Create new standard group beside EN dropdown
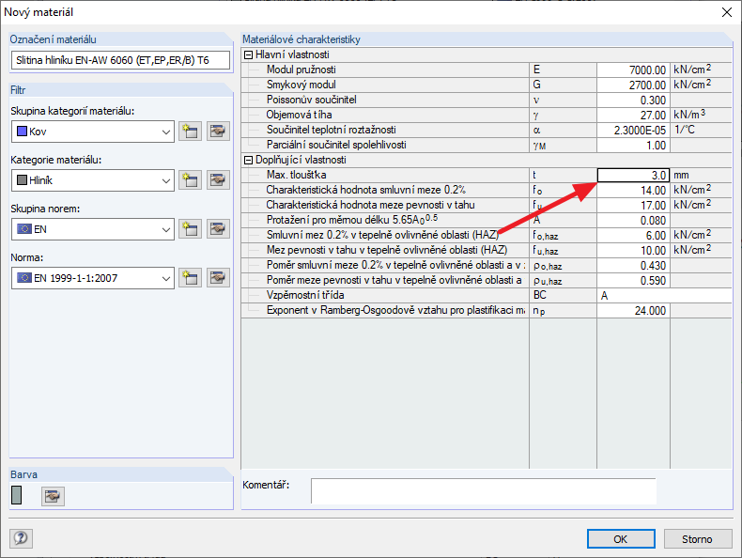742x558 pixels. point(191,229)
